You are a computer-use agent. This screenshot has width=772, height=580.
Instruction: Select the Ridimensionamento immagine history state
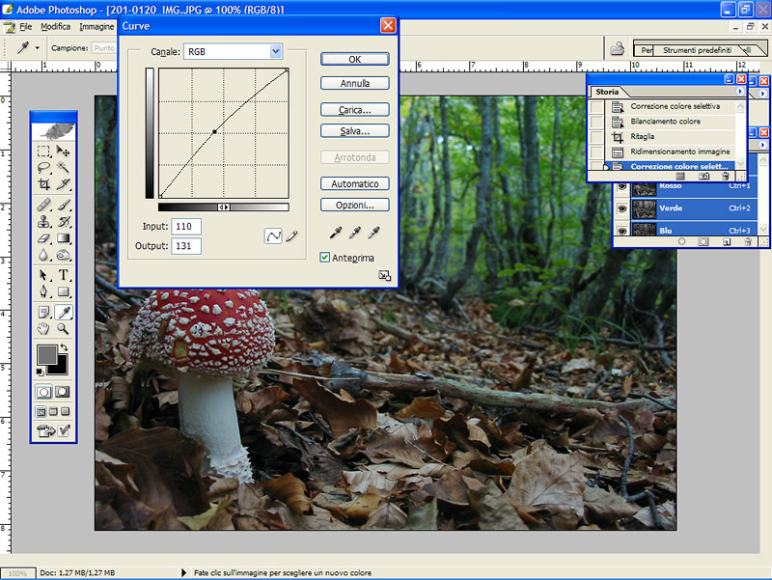[668, 152]
